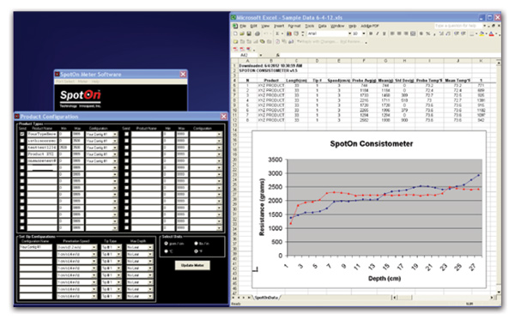Click SpotOn Meter Software title bar icon
The height and width of the screenshot is (320, 515).
pyautogui.click(x=58, y=74)
